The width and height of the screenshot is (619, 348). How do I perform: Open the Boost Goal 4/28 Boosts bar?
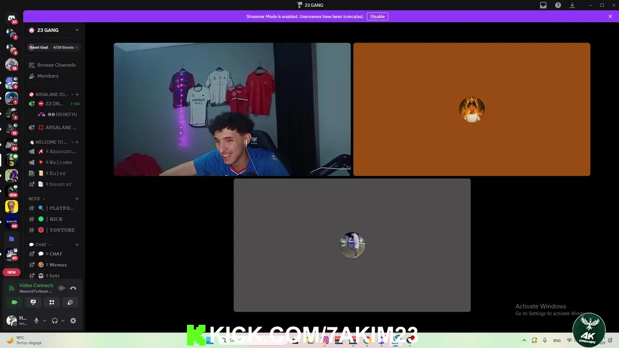point(54,47)
